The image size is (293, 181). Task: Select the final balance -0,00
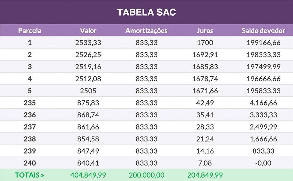[263, 163]
